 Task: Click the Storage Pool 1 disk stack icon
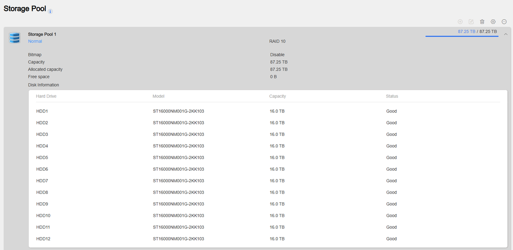click(x=15, y=38)
